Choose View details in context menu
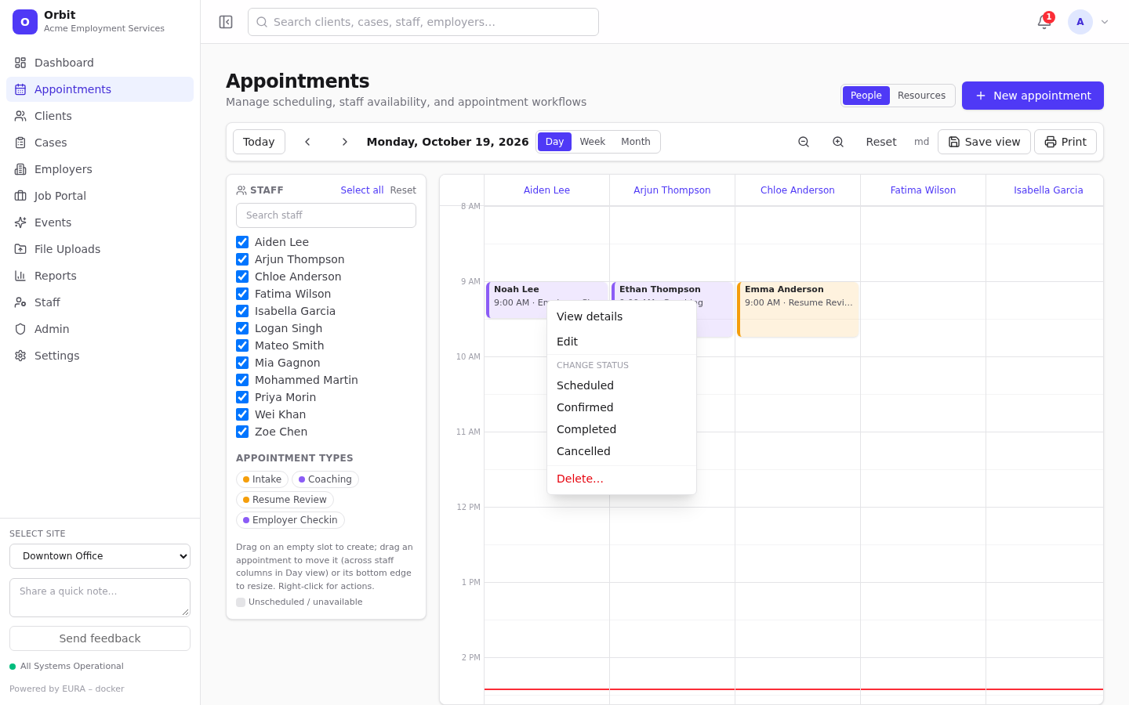This screenshot has width=1129, height=705. [x=622, y=316]
